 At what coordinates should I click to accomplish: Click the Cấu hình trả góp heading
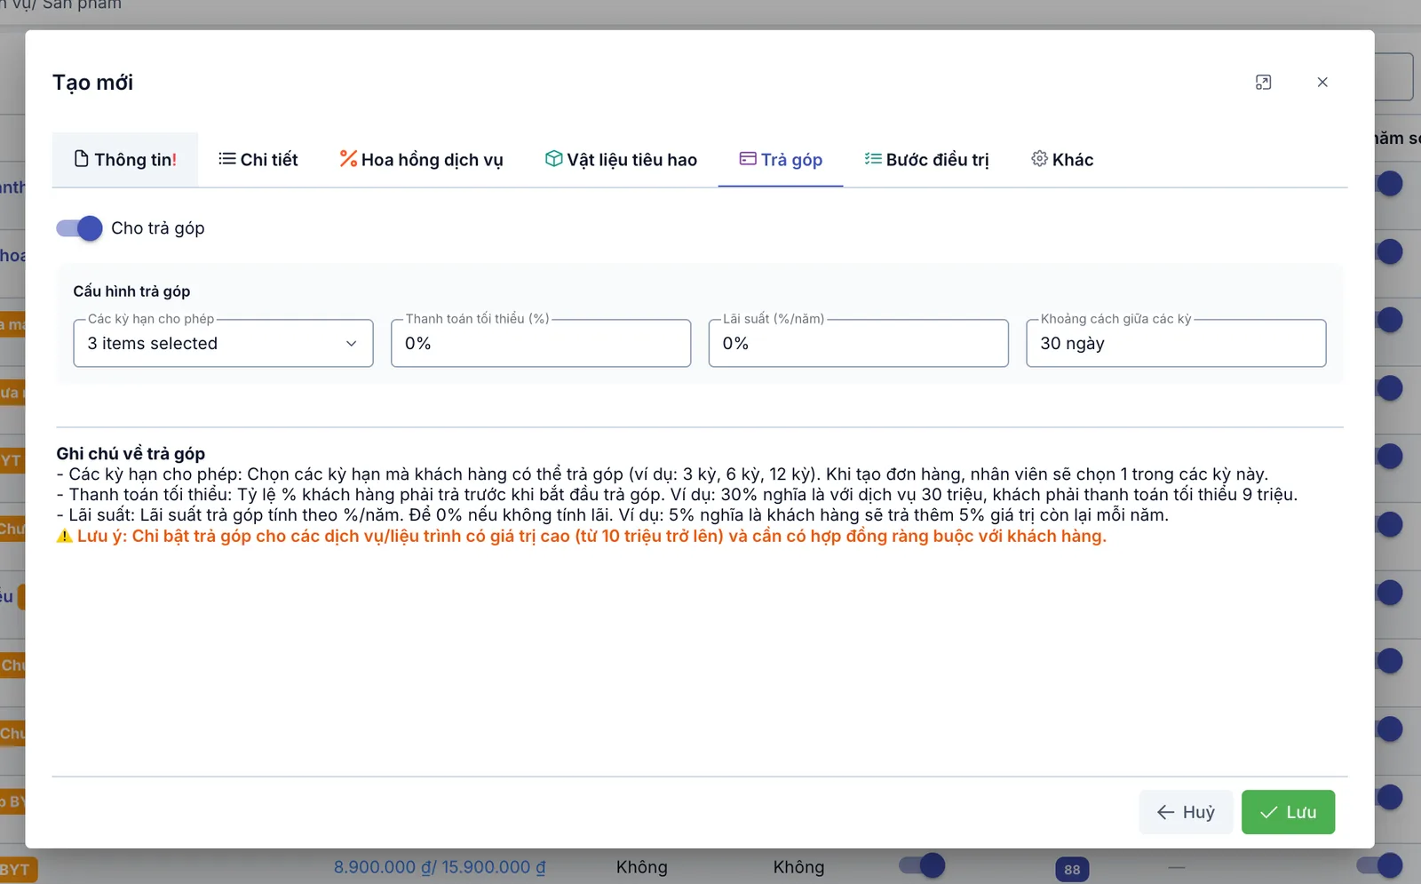point(131,291)
